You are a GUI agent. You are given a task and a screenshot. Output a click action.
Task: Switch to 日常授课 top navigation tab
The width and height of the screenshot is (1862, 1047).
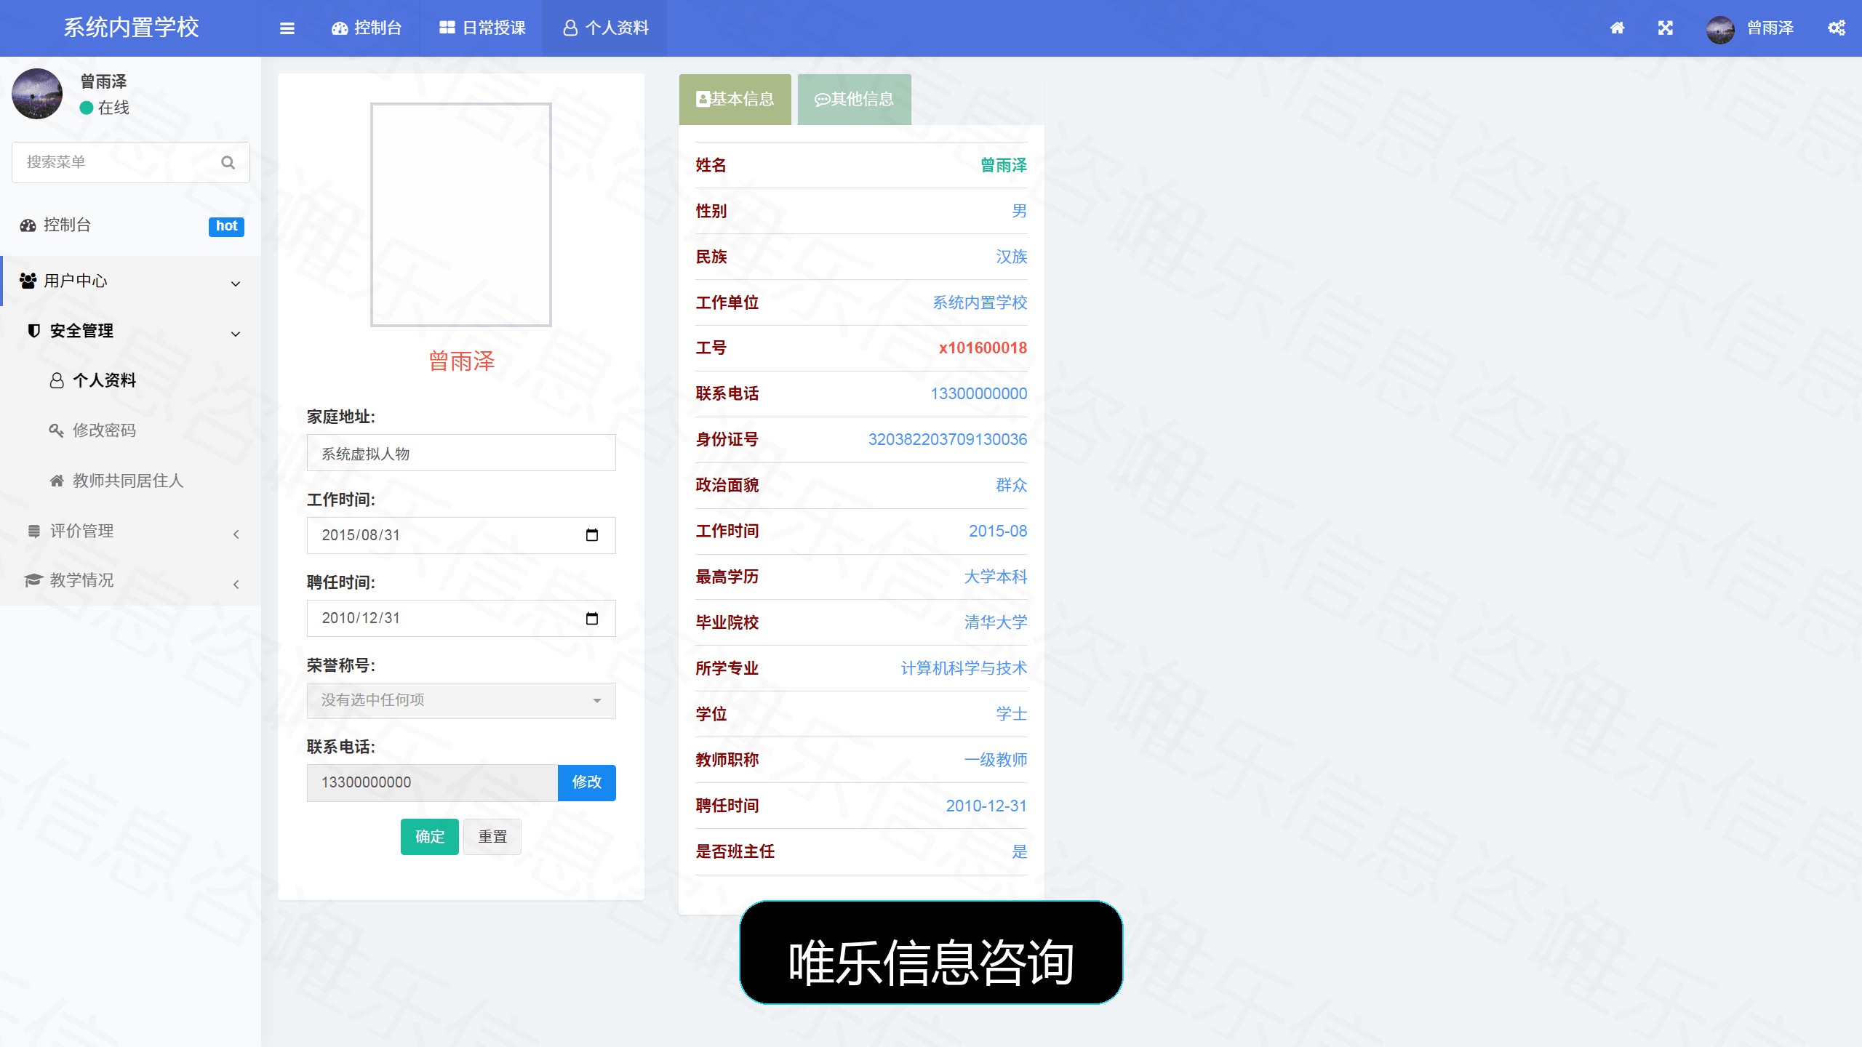482,28
